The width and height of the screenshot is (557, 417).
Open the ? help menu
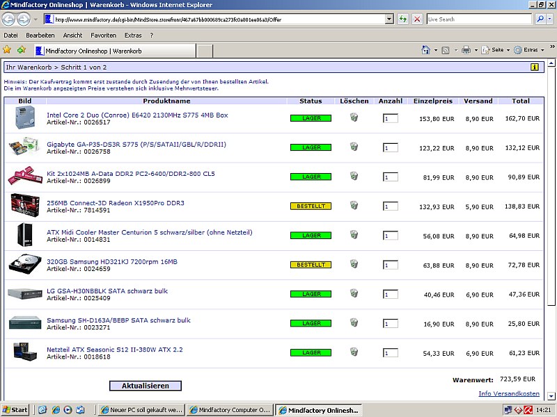(x=152, y=35)
